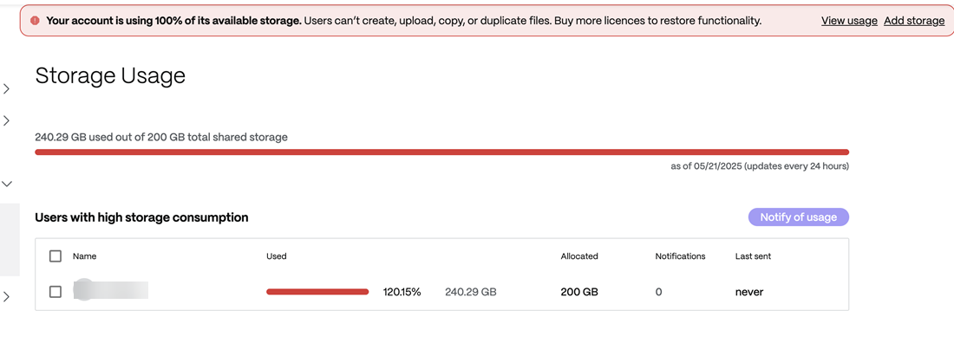Image resolution: width=954 pixels, height=343 pixels.
Task: Sort by the Last sent column header
Action: pos(753,256)
